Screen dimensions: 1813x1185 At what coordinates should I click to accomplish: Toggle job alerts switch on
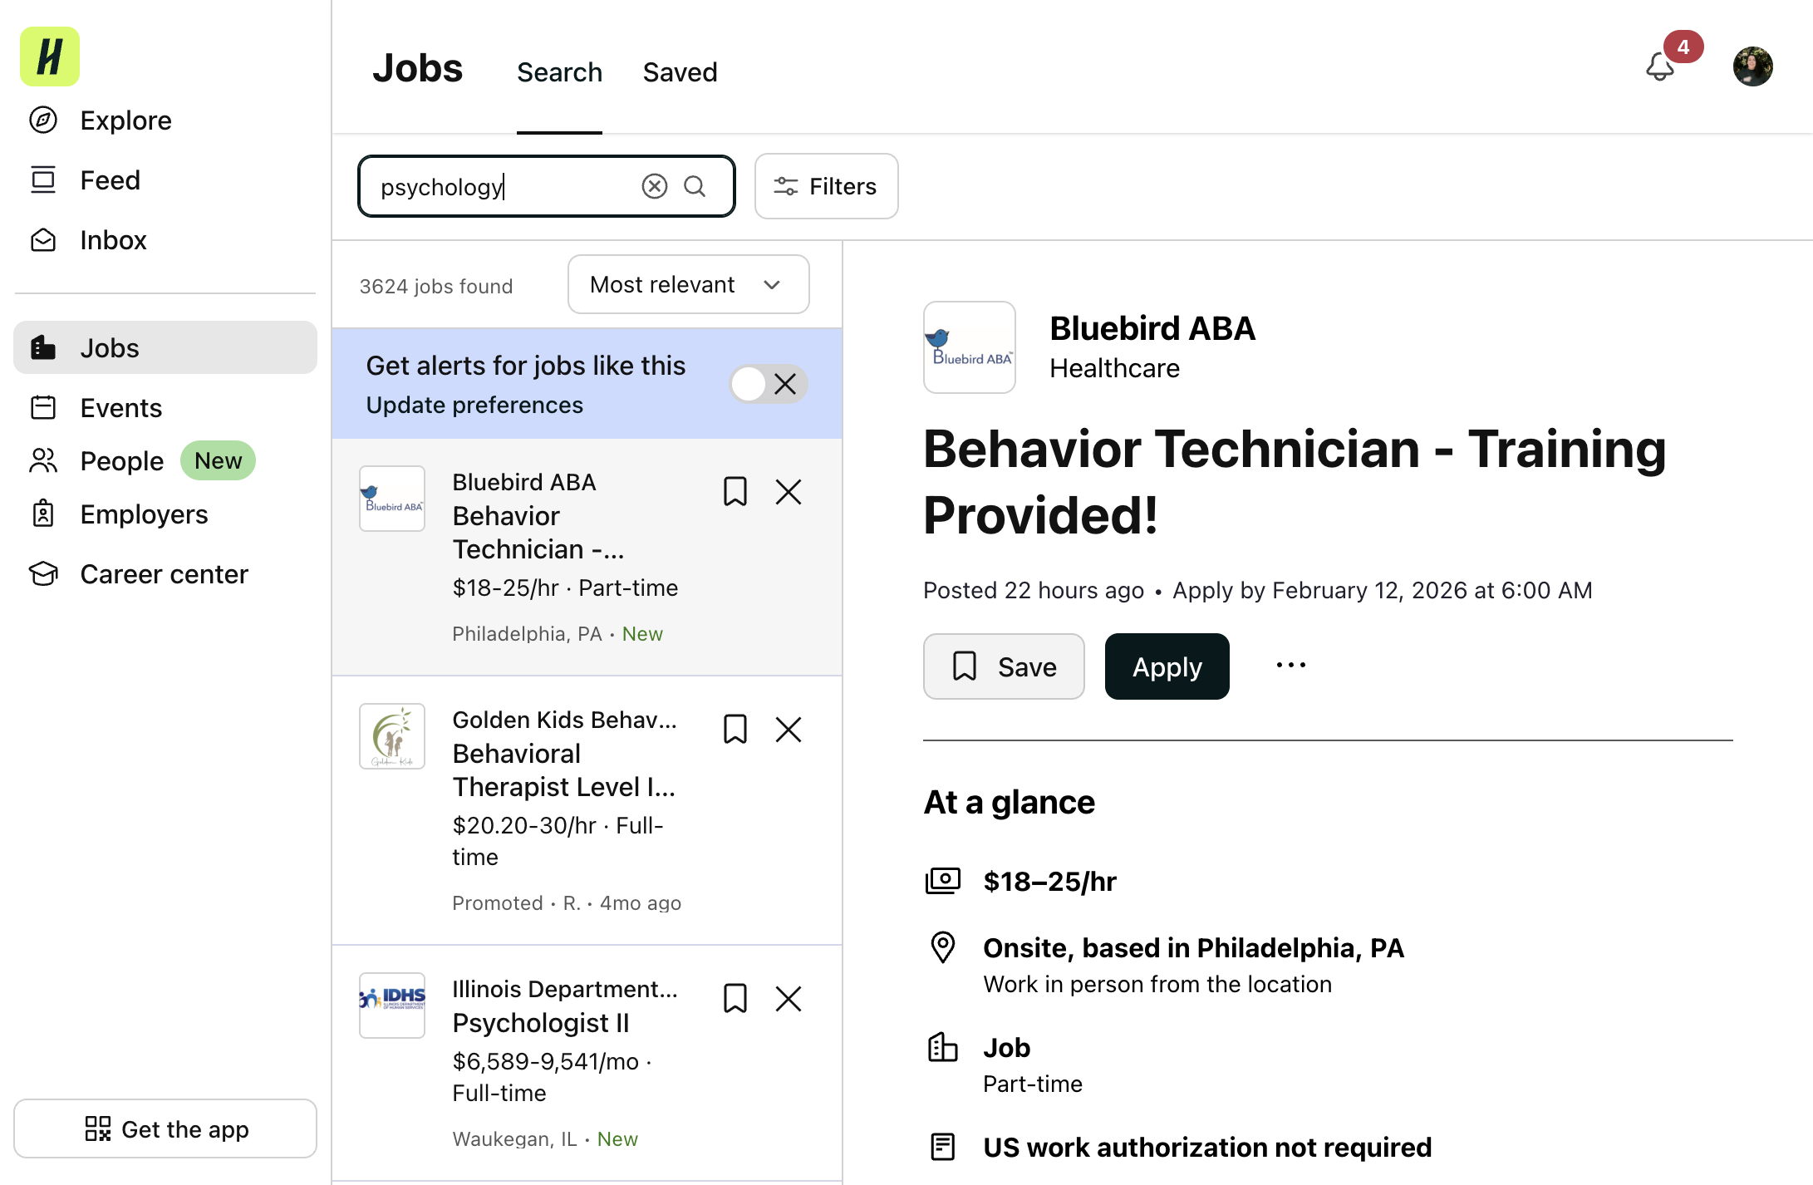pos(769,384)
